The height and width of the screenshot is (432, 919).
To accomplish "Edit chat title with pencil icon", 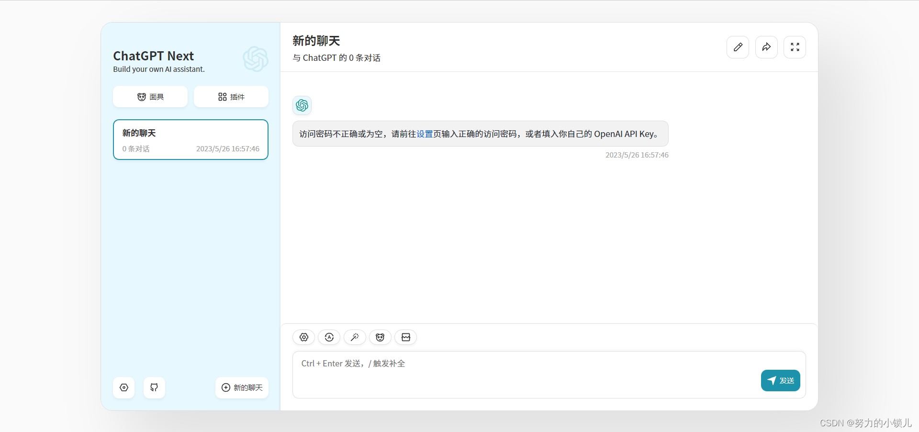I will point(738,47).
